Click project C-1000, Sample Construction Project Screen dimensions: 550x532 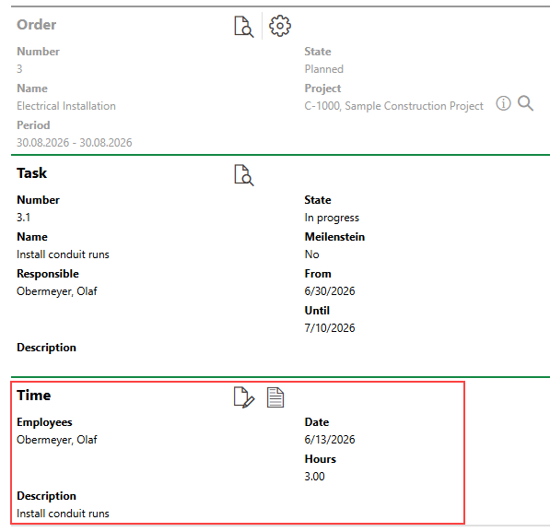[393, 106]
